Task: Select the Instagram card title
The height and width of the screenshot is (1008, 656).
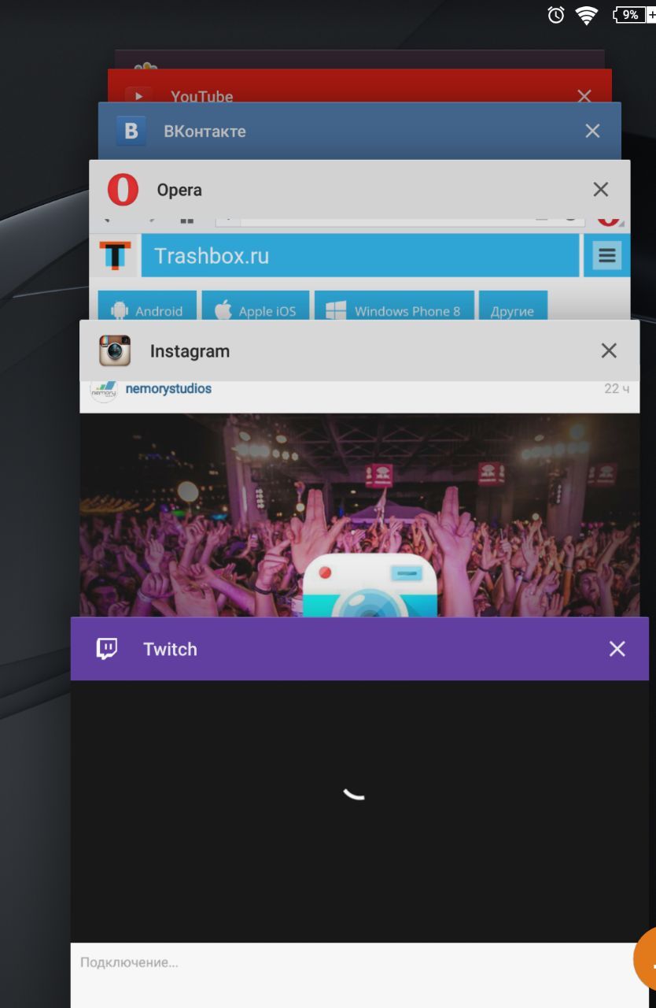Action: 190,351
